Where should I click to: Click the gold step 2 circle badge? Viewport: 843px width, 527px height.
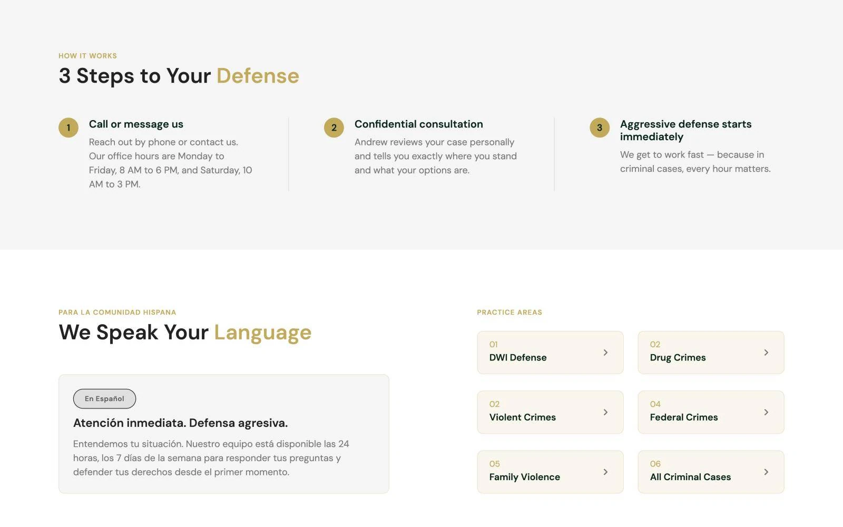334,128
